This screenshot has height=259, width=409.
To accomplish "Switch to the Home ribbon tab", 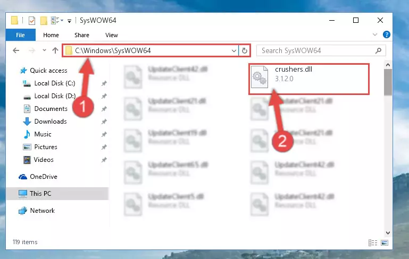I will pyautogui.click(x=51, y=35).
